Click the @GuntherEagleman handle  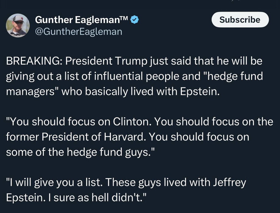(79, 31)
